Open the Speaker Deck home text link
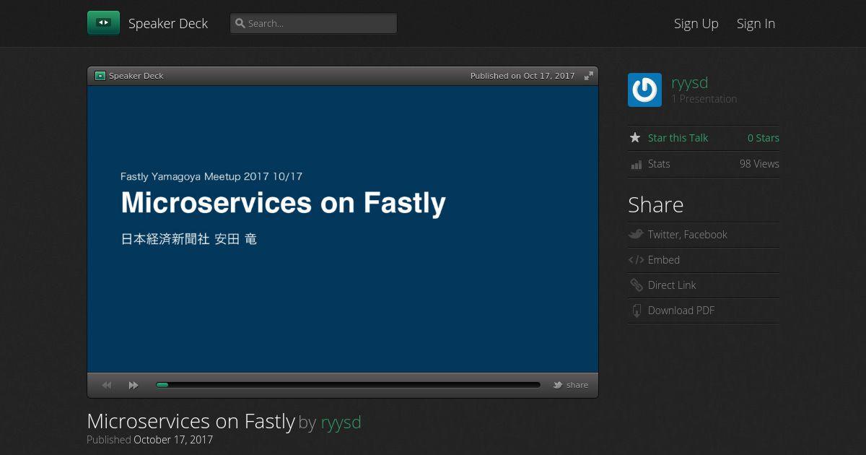This screenshot has height=455, width=866. (x=168, y=23)
